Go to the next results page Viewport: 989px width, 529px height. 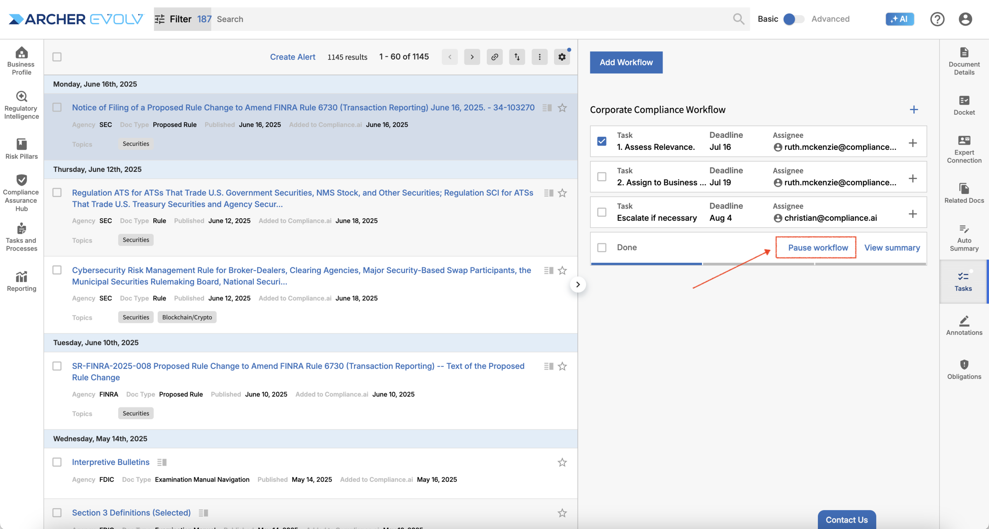pyautogui.click(x=472, y=57)
